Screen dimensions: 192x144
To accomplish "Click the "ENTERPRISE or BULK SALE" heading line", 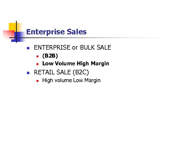I will point(72,48).
